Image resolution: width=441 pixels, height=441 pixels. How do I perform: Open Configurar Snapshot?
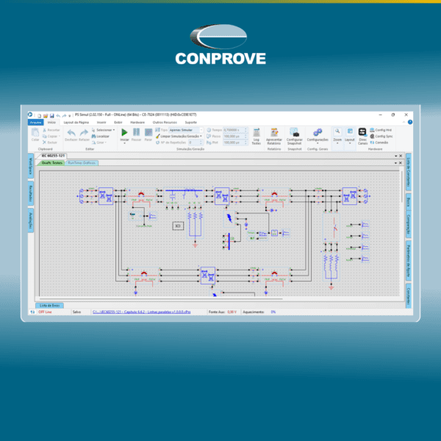coord(295,135)
